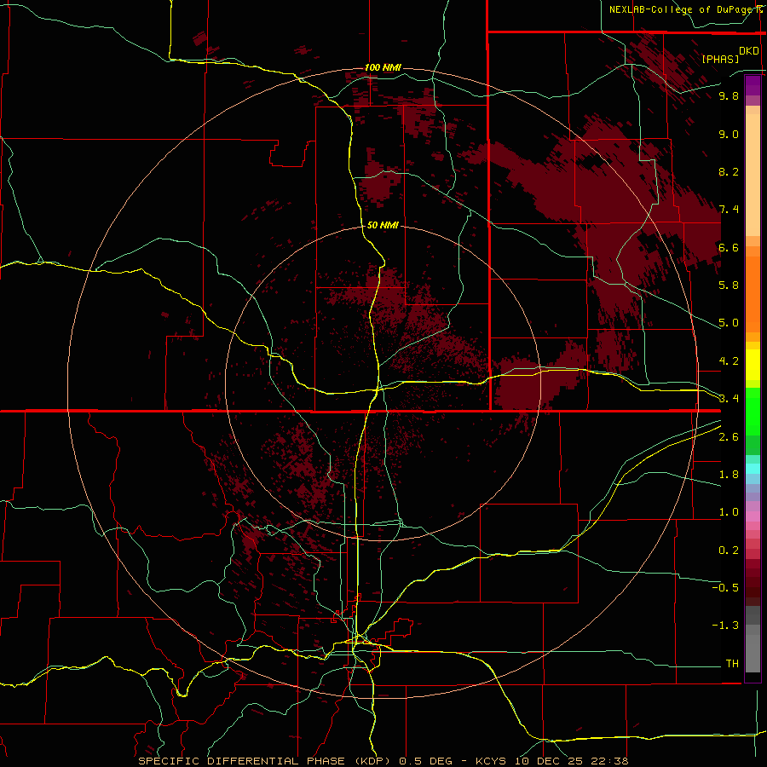This screenshot has width=767, height=767.
Task: Click the 4.2 value on the color scale
Action: [x=729, y=361]
